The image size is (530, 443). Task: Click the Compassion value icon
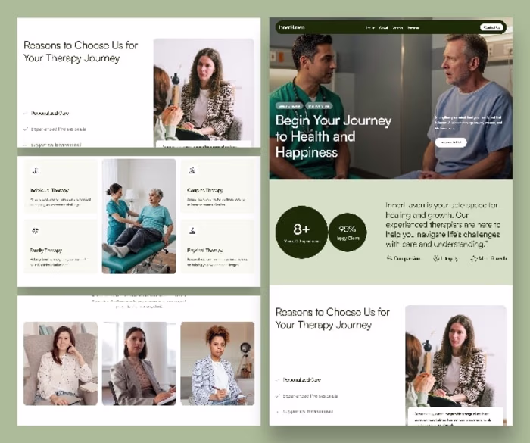tap(389, 259)
